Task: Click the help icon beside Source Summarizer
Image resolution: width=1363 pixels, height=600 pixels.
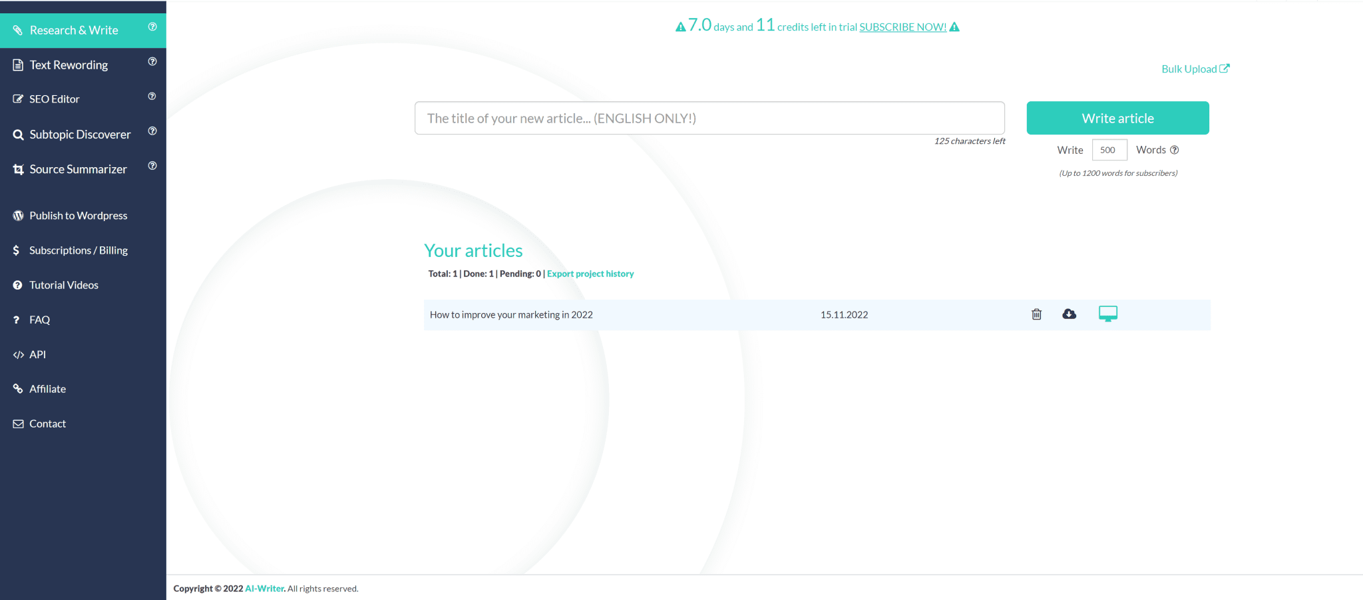Action: (152, 166)
